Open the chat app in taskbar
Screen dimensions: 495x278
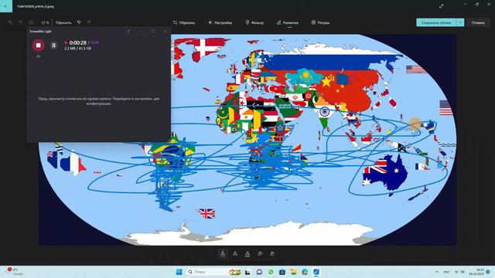259,272
